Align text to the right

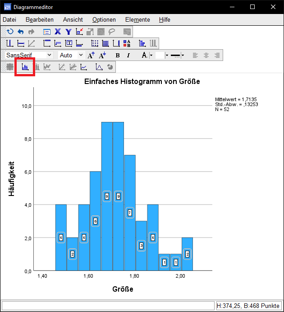coord(217,55)
